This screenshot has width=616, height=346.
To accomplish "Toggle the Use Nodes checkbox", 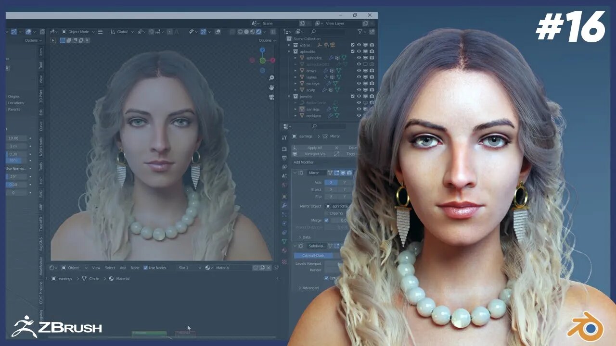I will pyautogui.click(x=146, y=268).
